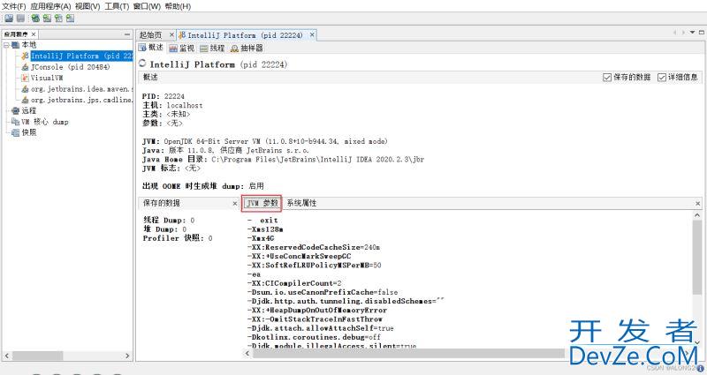Click the JVM arguments vertical scrollbar thumb
This screenshot has height=375, width=707.
point(697,258)
